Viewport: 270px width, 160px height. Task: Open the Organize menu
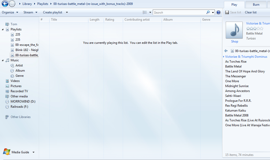[10, 12]
